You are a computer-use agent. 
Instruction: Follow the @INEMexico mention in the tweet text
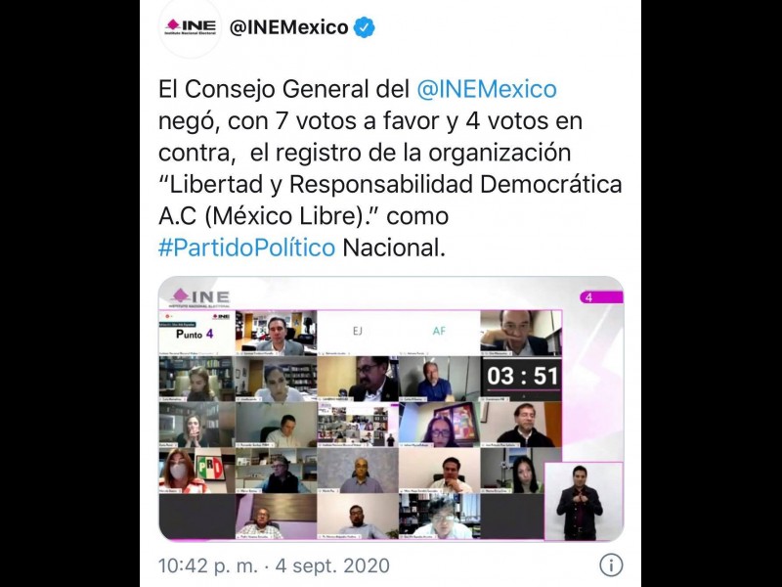point(486,90)
